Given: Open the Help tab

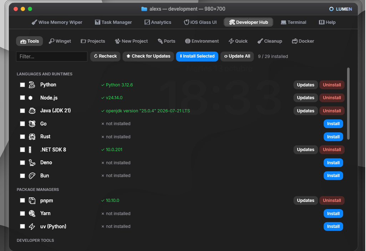Looking at the screenshot, I should tap(327, 22).
